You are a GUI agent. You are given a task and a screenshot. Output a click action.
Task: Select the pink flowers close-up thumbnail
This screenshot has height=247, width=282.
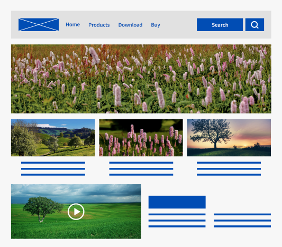click(141, 138)
